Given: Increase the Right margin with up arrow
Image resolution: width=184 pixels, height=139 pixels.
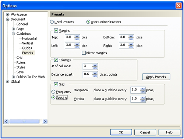Looking at the screenshot, I should coord(131,44).
